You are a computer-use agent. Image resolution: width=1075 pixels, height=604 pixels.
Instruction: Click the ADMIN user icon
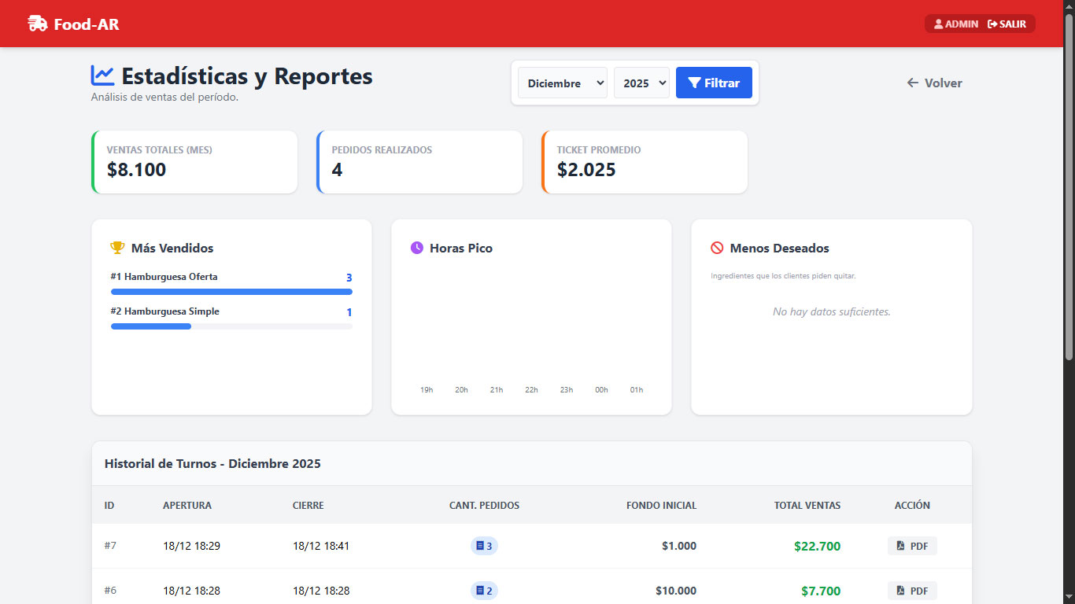pyautogui.click(x=938, y=24)
